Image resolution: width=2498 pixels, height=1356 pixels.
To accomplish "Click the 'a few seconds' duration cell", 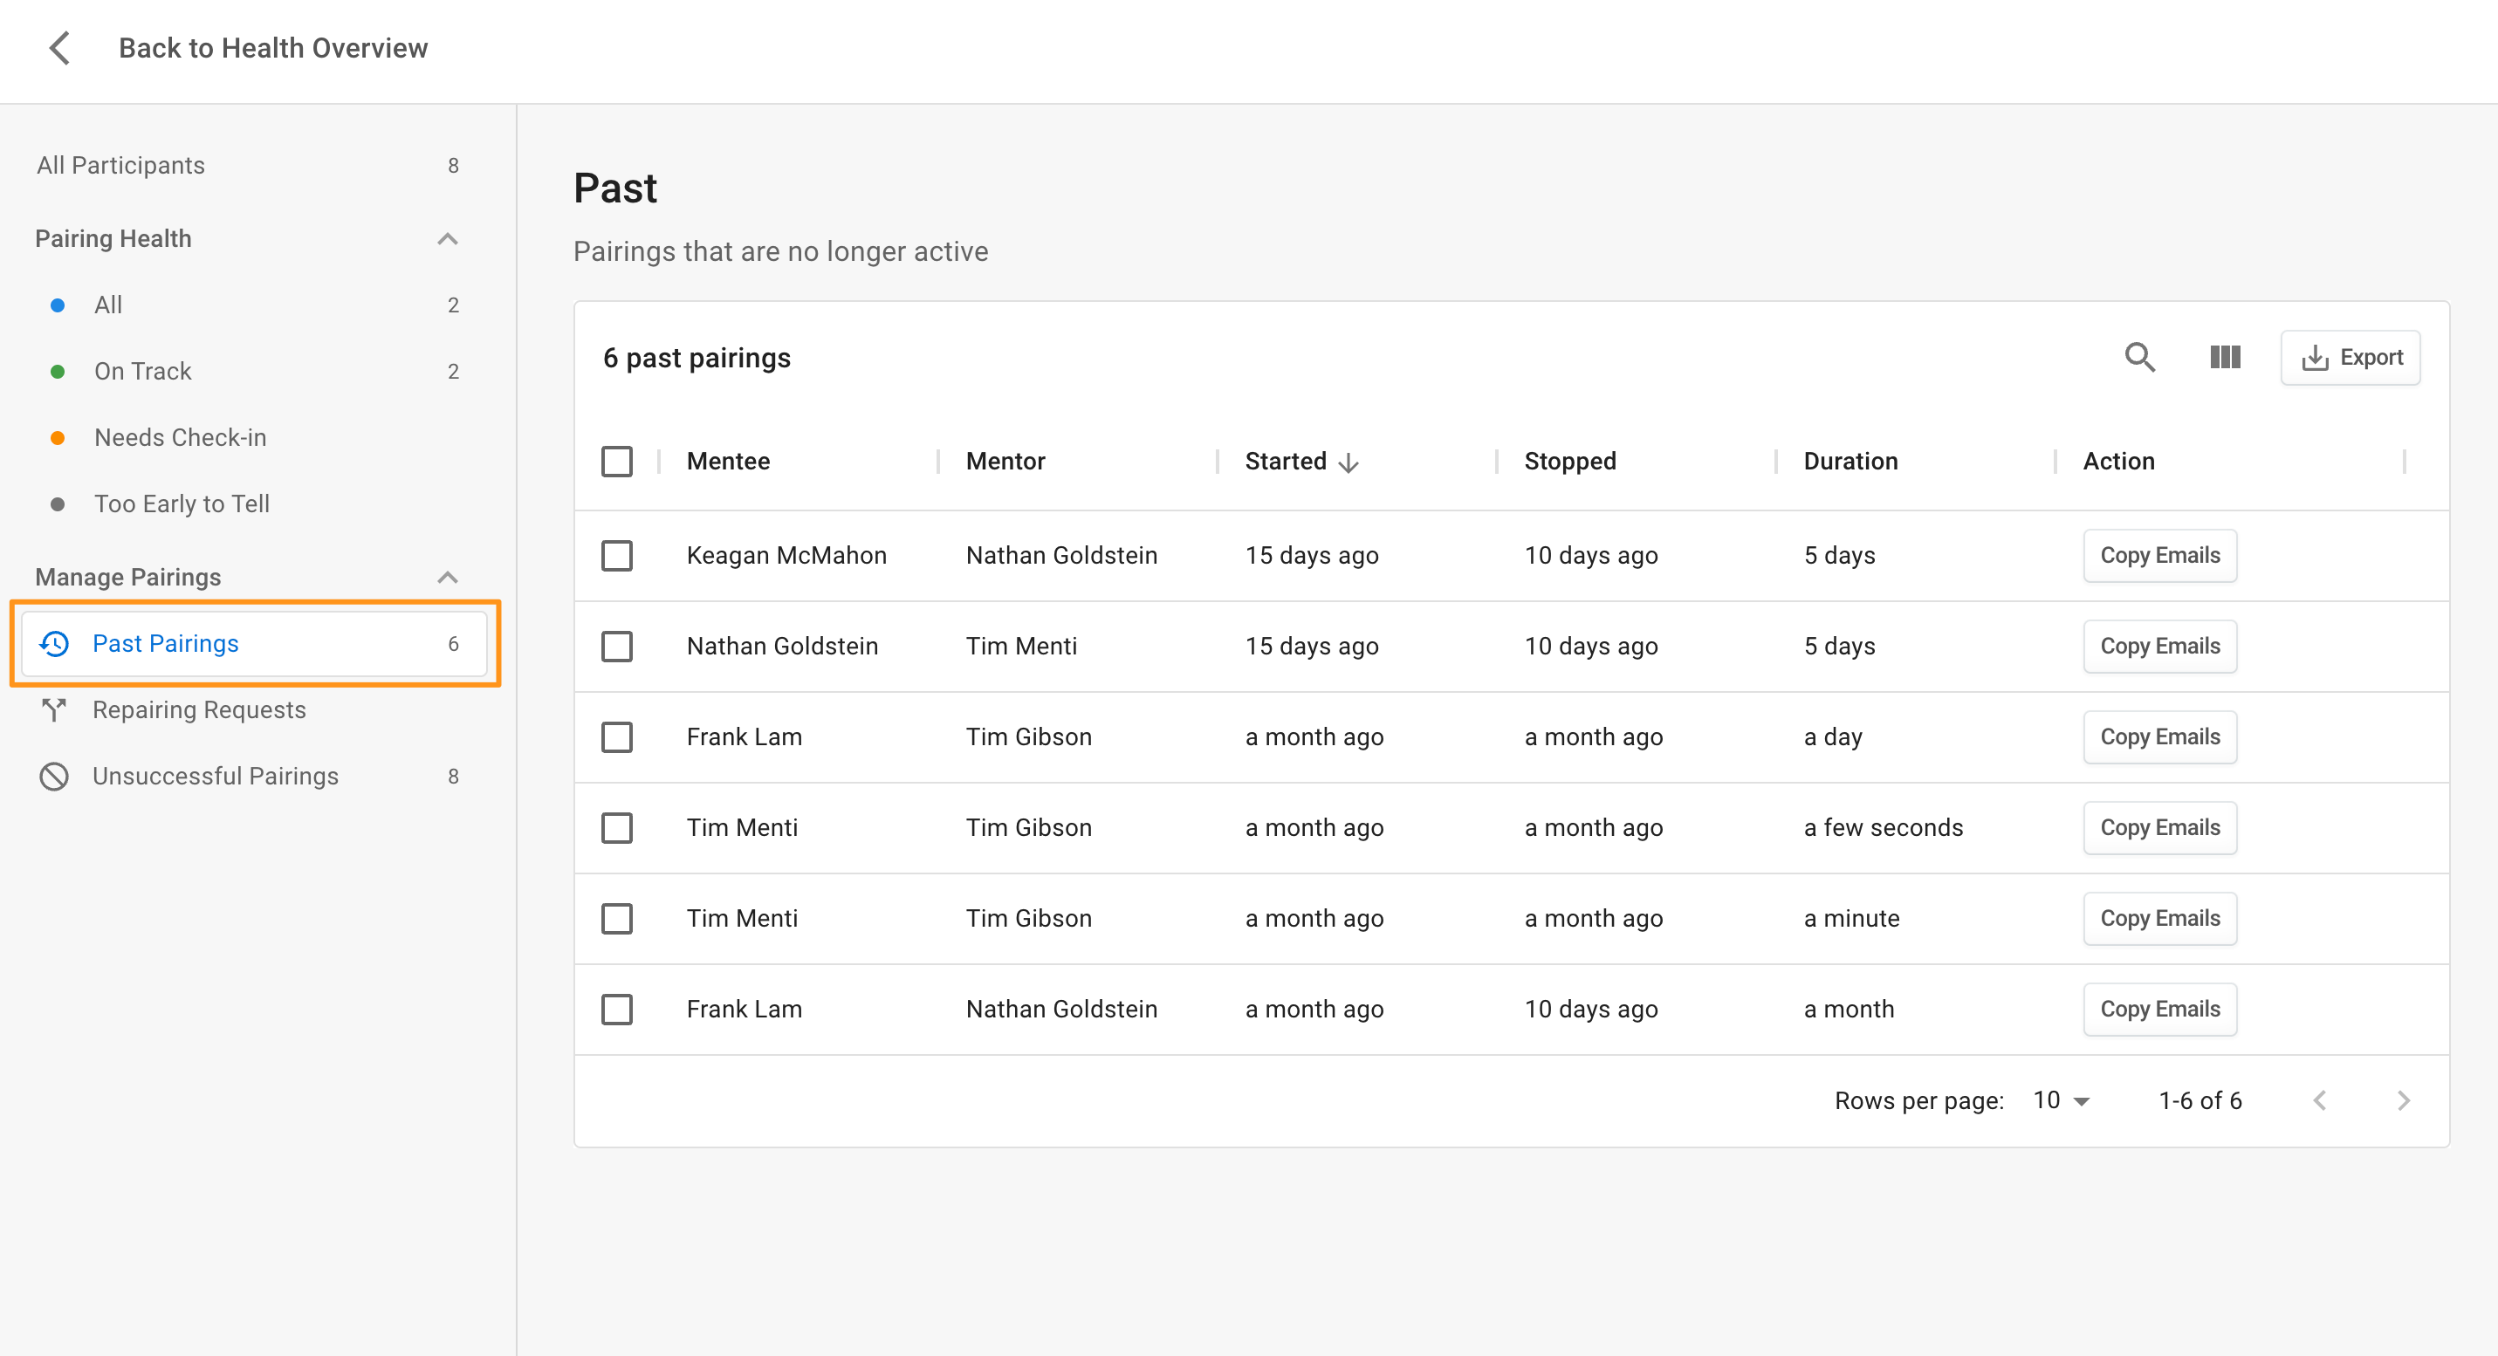I will coord(1884,828).
